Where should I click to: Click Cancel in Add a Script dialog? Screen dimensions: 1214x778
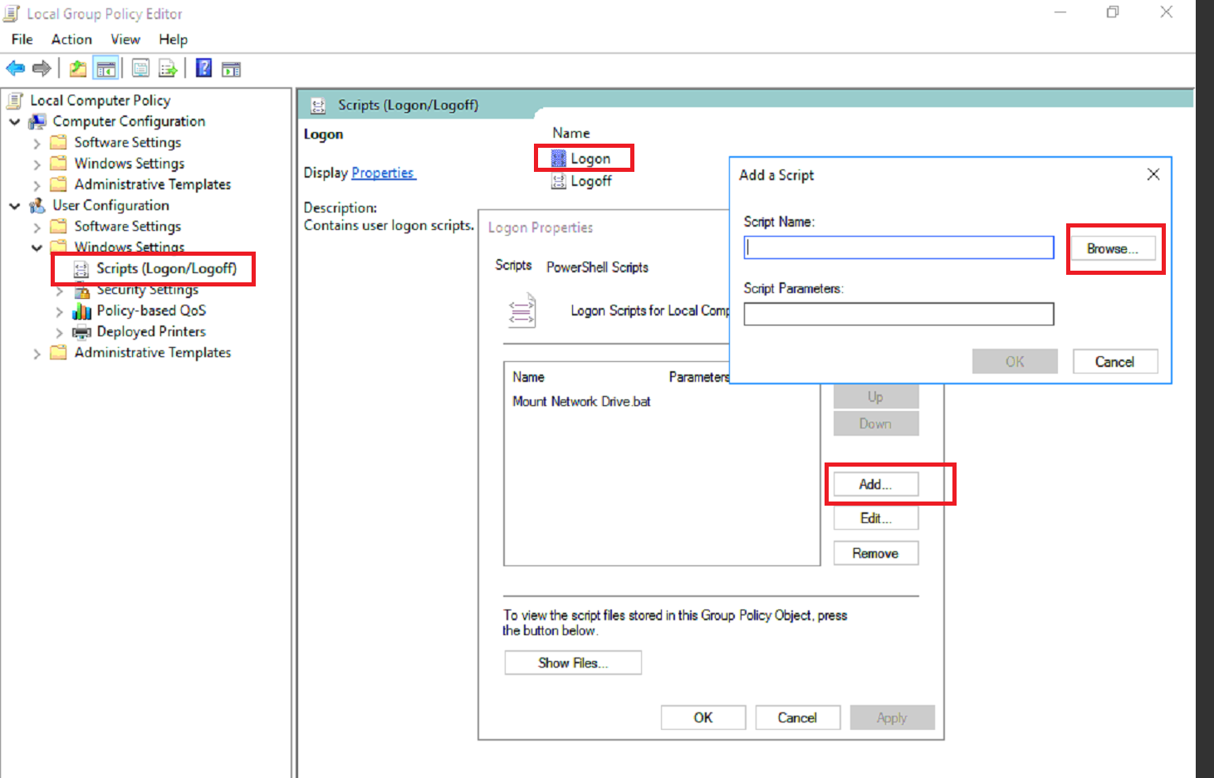pyautogui.click(x=1114, y=361)
